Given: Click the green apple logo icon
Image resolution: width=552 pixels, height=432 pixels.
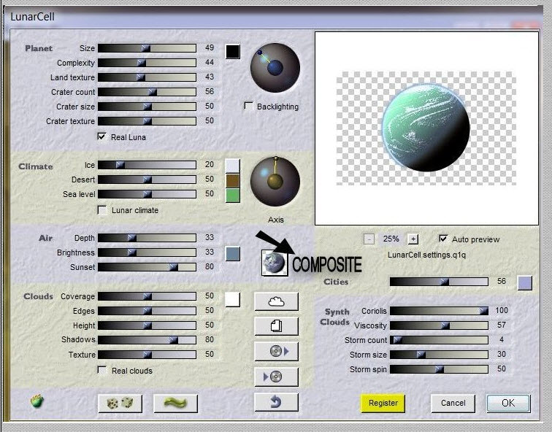Looking at the screenshot, I should (37, 401).
